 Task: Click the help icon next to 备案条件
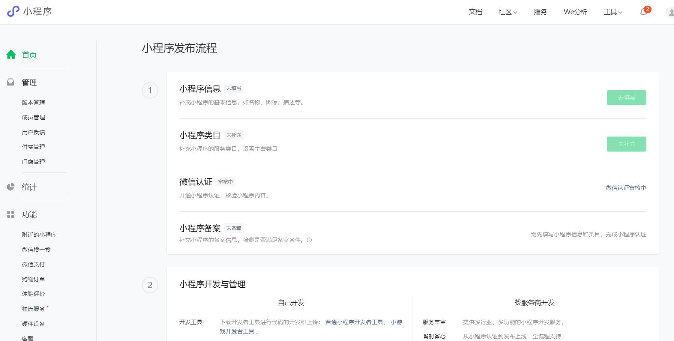[310, 240]
